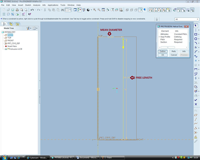Create a datum axis from right toolbar

pyautogui.click(x=196, y=119)
